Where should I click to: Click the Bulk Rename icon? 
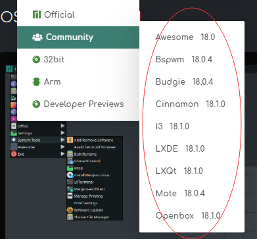click(70, 154)
